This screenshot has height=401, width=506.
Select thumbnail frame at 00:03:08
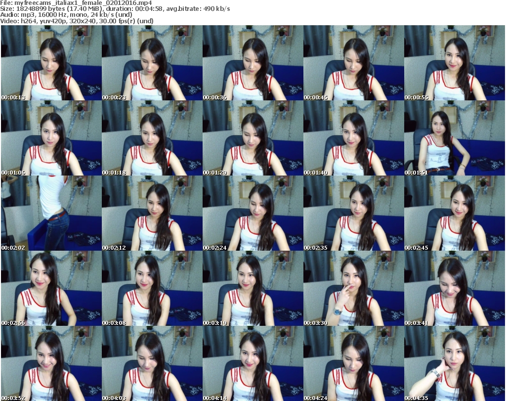tap(152, 289)
